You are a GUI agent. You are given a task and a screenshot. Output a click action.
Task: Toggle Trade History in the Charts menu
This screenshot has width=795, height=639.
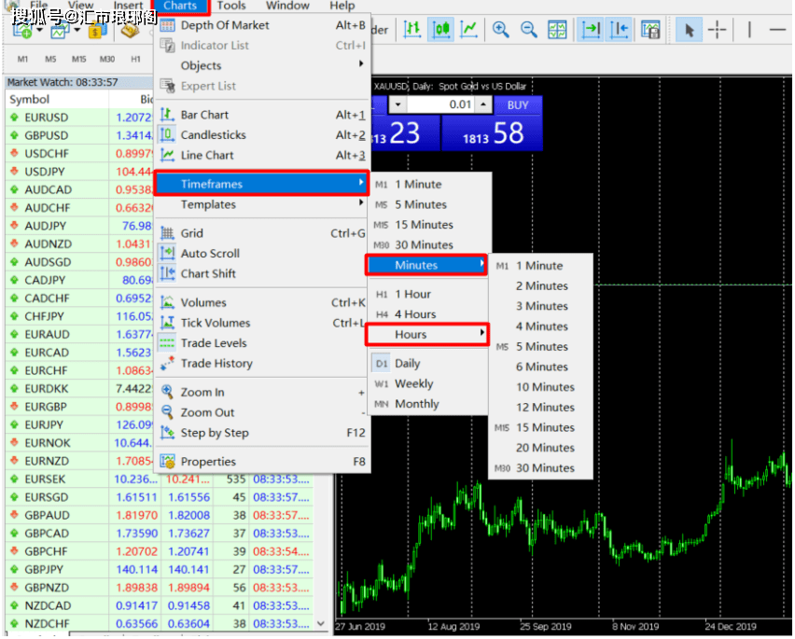[262, 363]
